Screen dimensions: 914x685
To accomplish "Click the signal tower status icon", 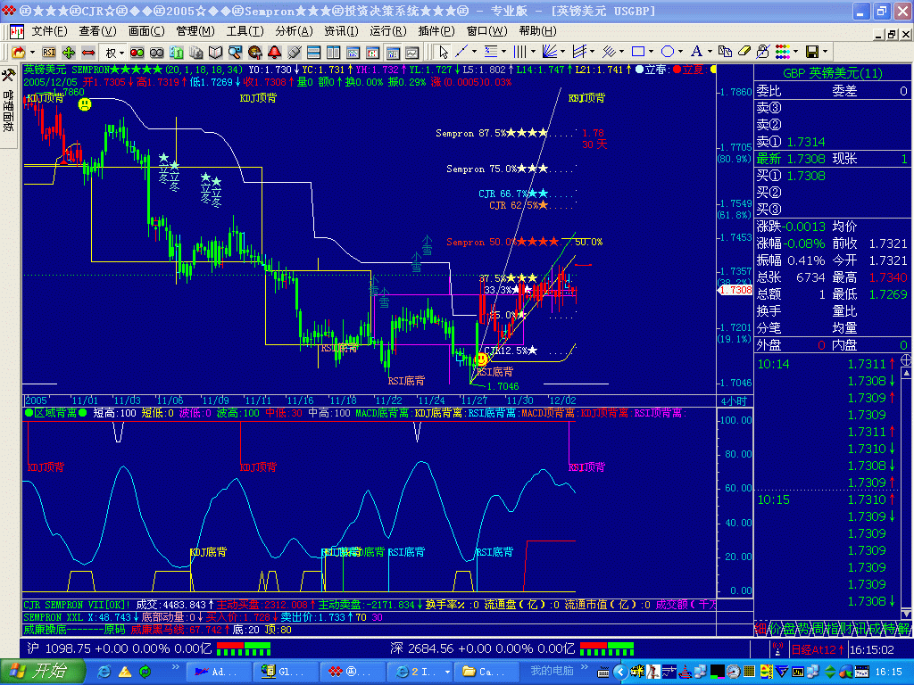I will pos(777,648).
